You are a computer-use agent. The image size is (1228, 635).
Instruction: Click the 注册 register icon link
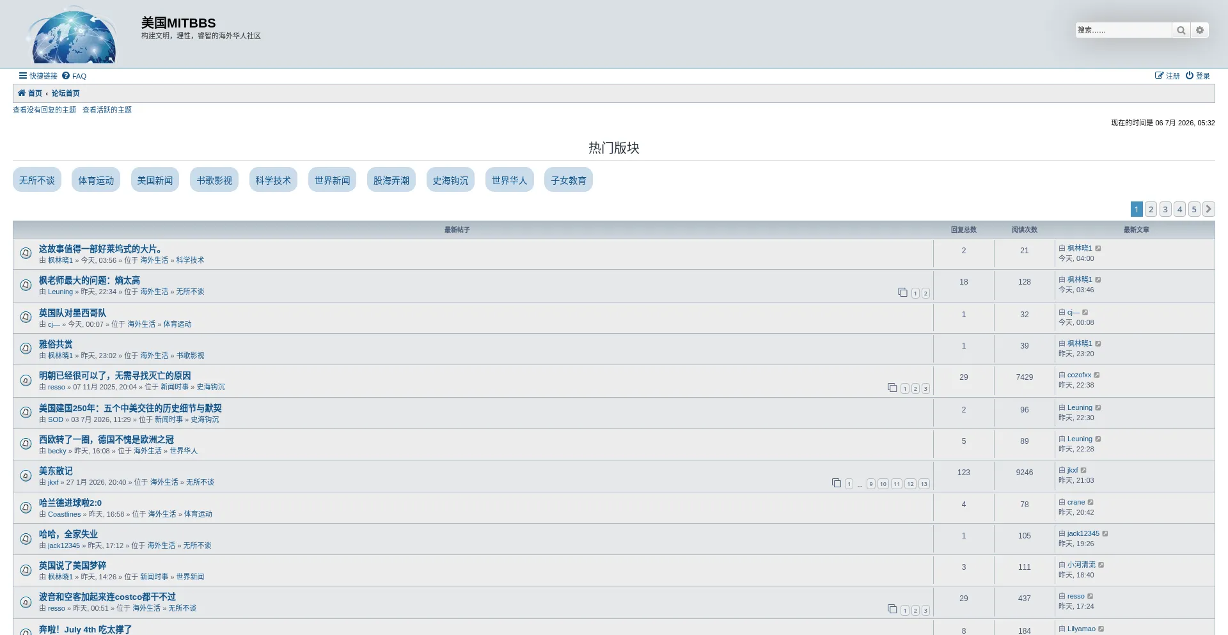pyautogui.click(x=1167, y=75)
